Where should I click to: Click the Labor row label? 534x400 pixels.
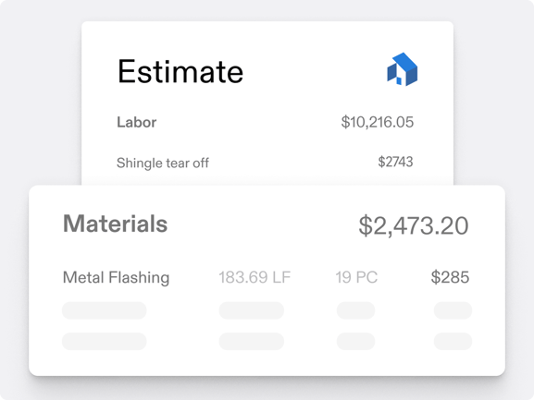click(137, 122)
